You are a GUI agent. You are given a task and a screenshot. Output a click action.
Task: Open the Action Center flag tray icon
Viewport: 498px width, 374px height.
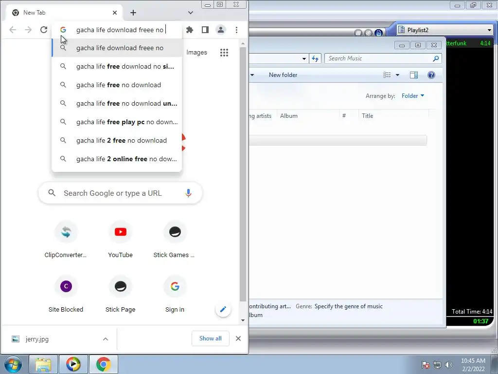pyautogui.click(x=425, y=365)
